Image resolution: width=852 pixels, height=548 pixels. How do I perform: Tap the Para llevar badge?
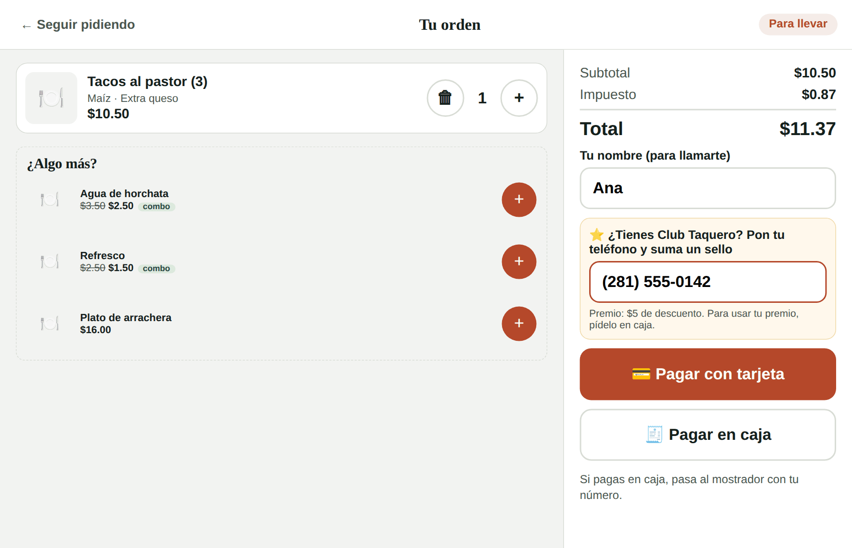pyautogui.click(x=798, y=24)
